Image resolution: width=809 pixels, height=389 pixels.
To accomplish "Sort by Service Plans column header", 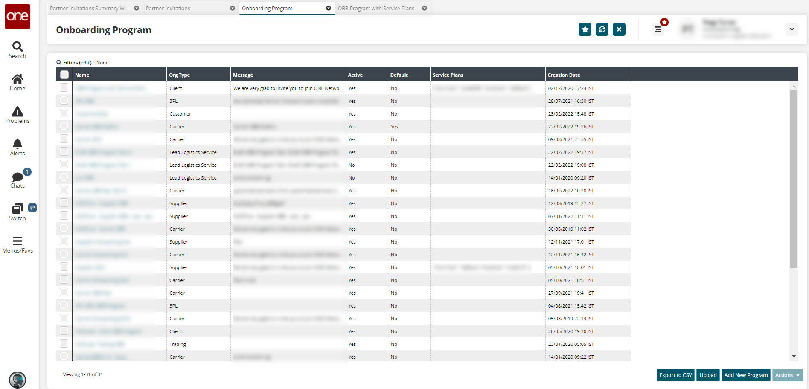I will [488, 75].
